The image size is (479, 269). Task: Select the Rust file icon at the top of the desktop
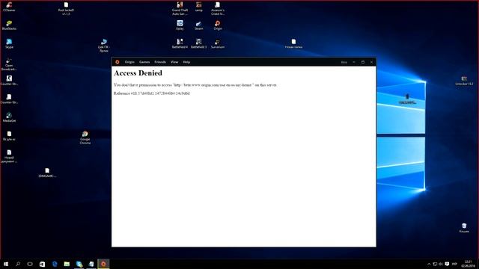[x=66, y=8]
